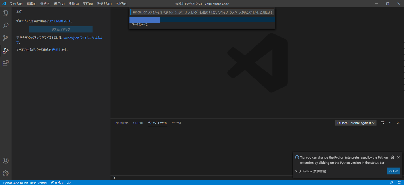This screenshot has height=185, width=405.
Task: Open the Explorer view in activity bar
Action: pos(5,13)
